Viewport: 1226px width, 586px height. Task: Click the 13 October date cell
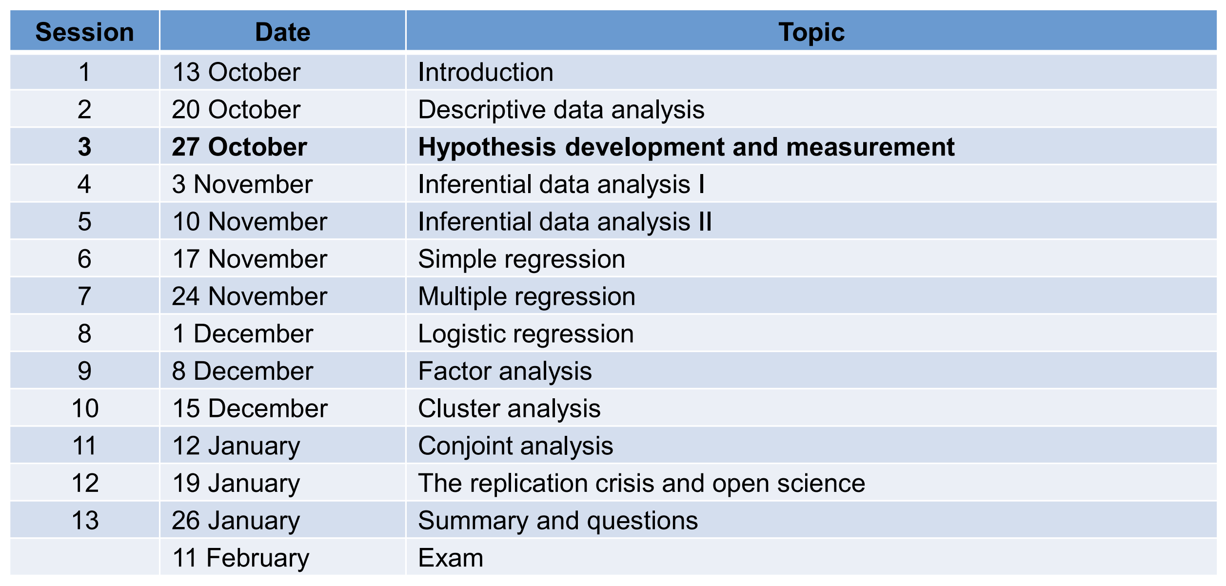236,72
